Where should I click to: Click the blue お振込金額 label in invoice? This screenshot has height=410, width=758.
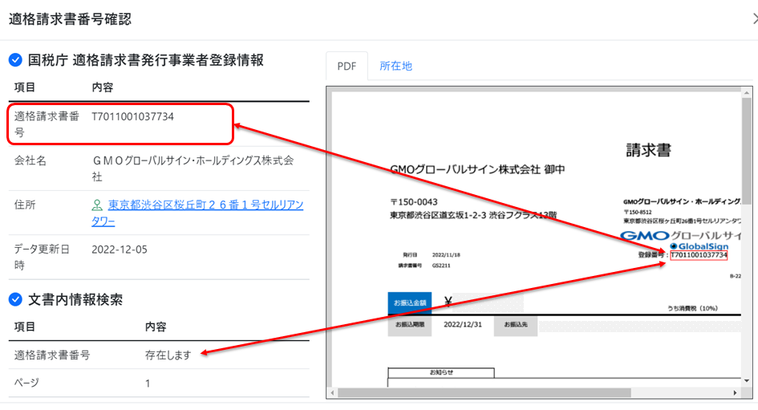click(409, 302)
